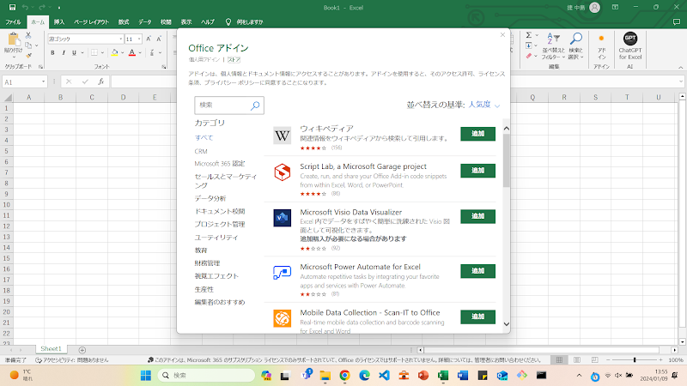
Task: Switch to the ページ レイアウト tab
Action: (x=91, y=22)
